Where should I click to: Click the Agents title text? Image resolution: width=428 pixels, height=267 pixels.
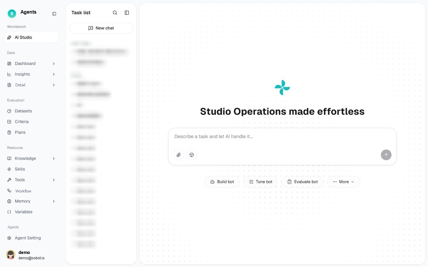pyautogui.click(x=29, y=12)
